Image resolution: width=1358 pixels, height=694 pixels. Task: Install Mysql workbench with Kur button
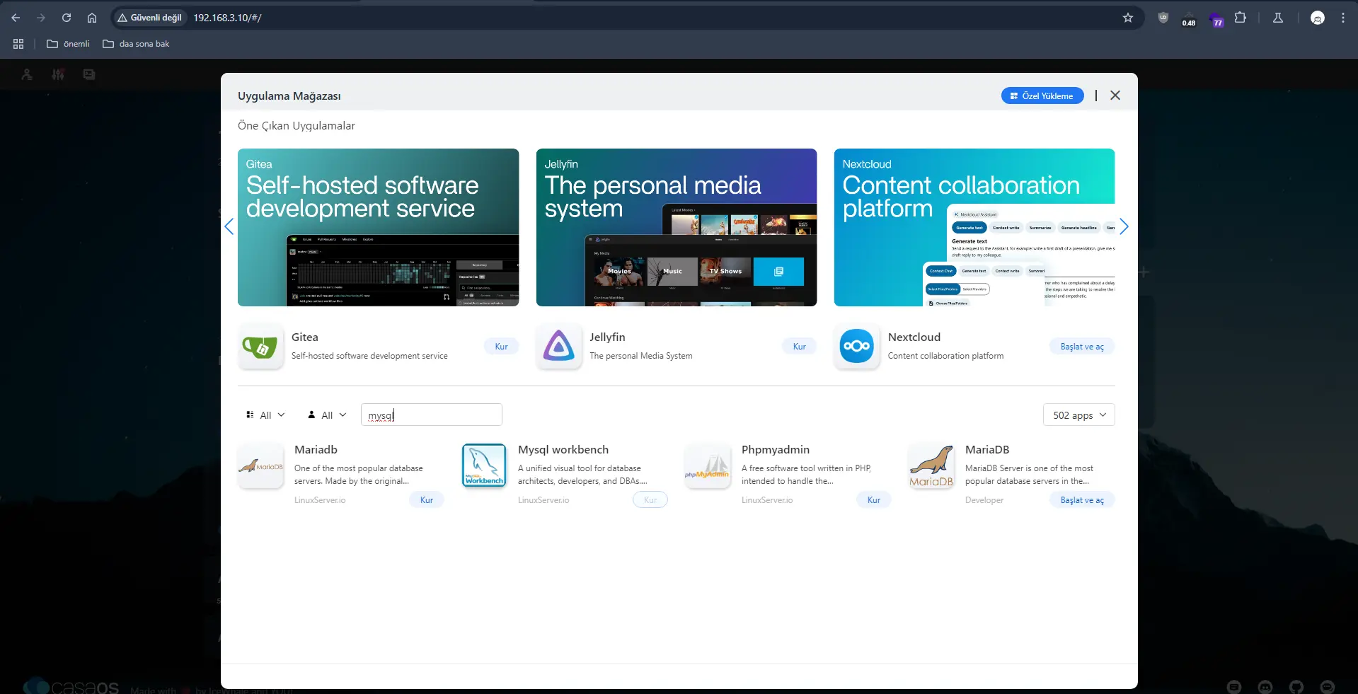(650, 500)
